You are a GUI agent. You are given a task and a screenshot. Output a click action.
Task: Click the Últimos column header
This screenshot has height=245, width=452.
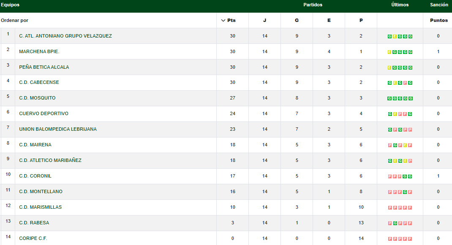click(x=400, y=5)
